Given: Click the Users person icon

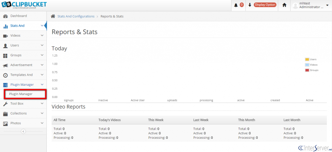Looking at the screenshot, I should click(x=6, y=46).
